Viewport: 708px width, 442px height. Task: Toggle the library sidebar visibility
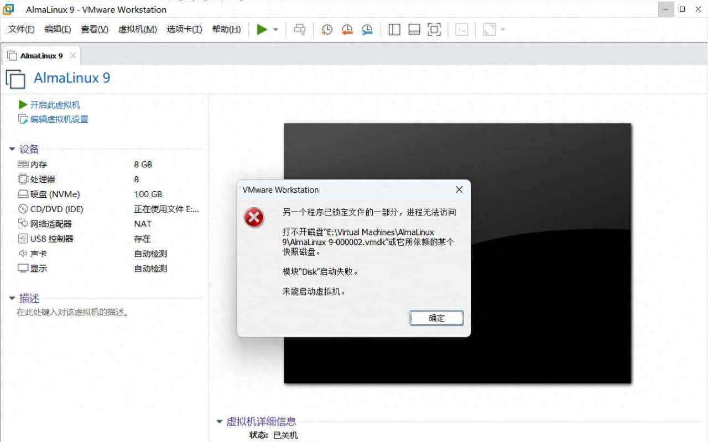pos(394,29)
